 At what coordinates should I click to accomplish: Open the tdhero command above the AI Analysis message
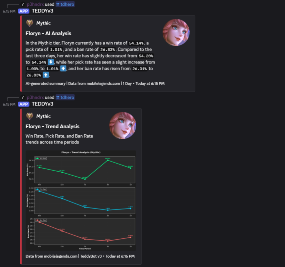pyautogui.click(x=65, y=4)
